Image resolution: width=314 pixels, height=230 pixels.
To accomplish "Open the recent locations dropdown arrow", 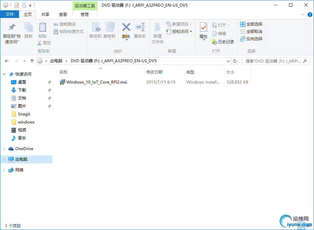I will 24,61.
